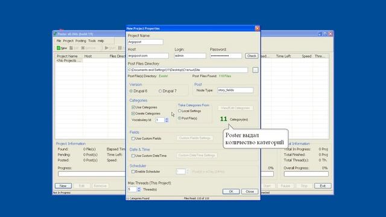The image size is (386, 217).
Task: Click the pause icon in the Poster toolbar
Action: tap(120, 48)
